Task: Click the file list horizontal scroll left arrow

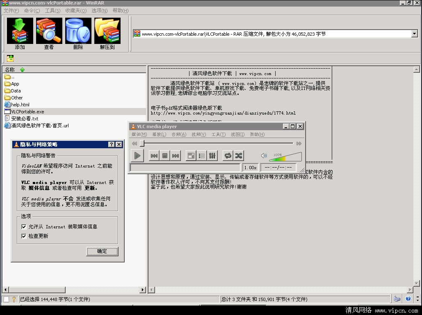Action: click(5, 290)
